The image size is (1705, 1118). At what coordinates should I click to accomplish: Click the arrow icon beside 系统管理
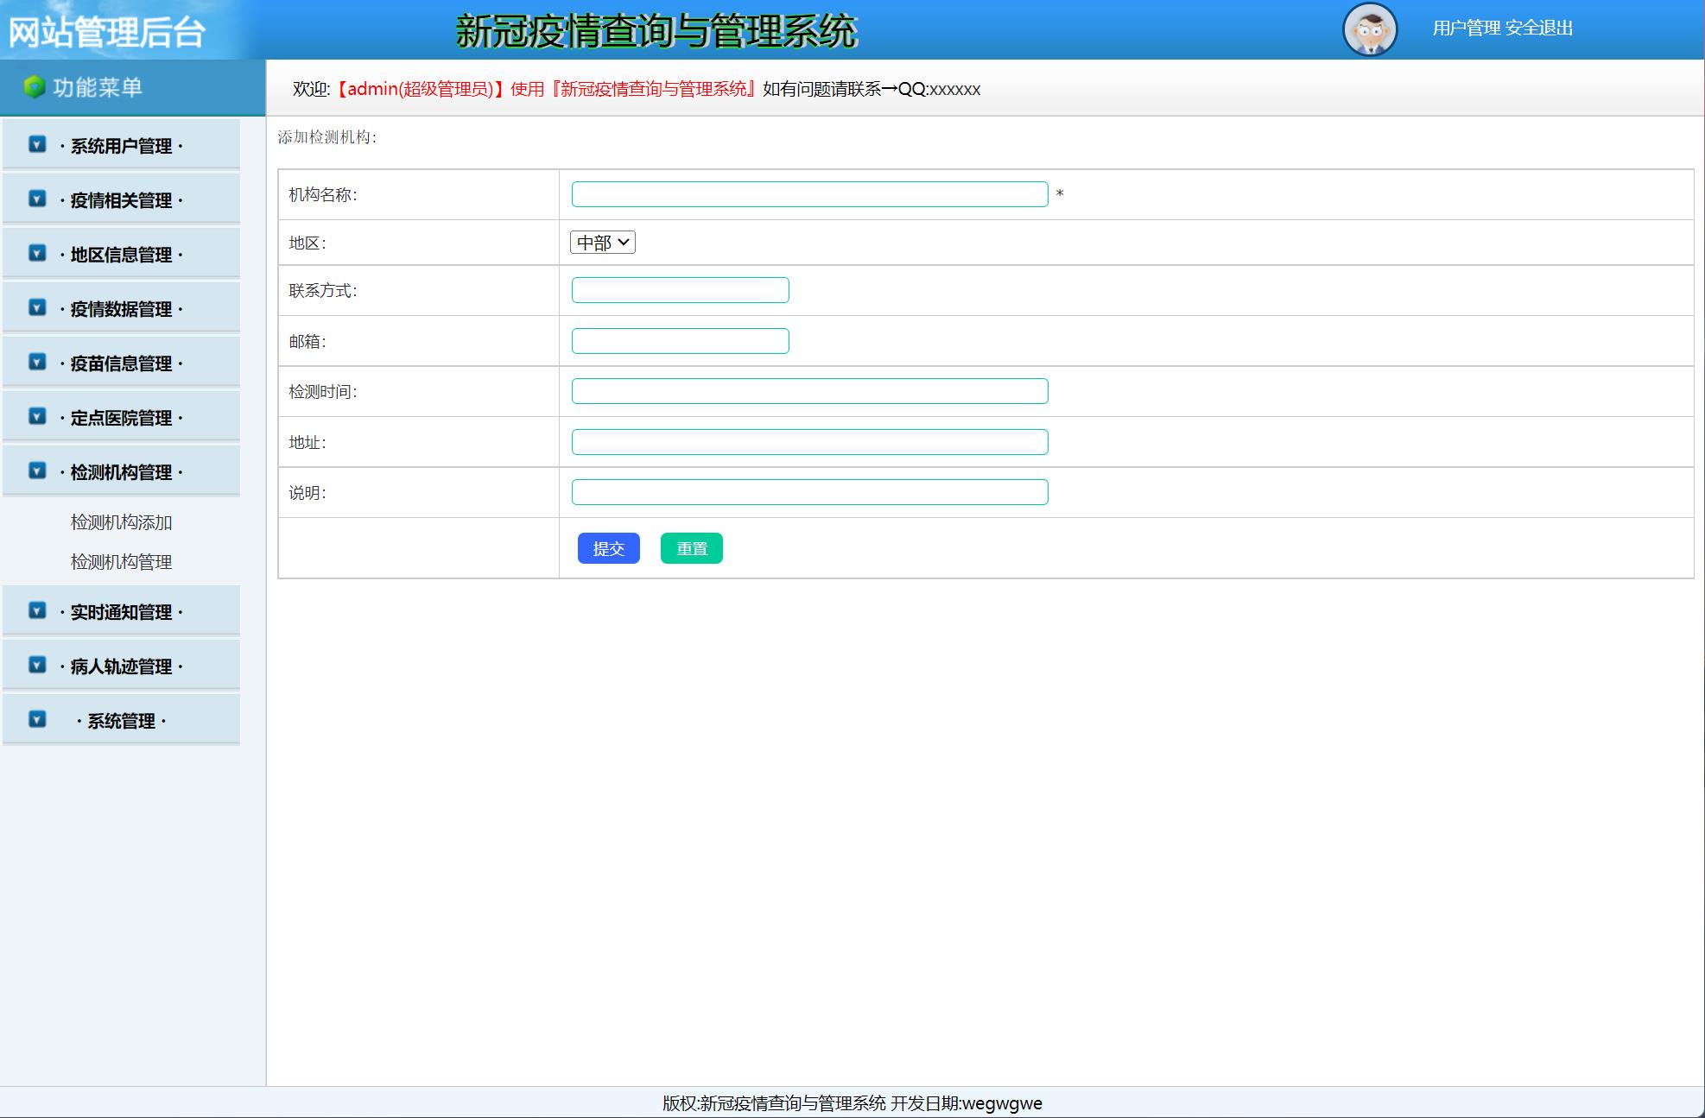(37, 719)
